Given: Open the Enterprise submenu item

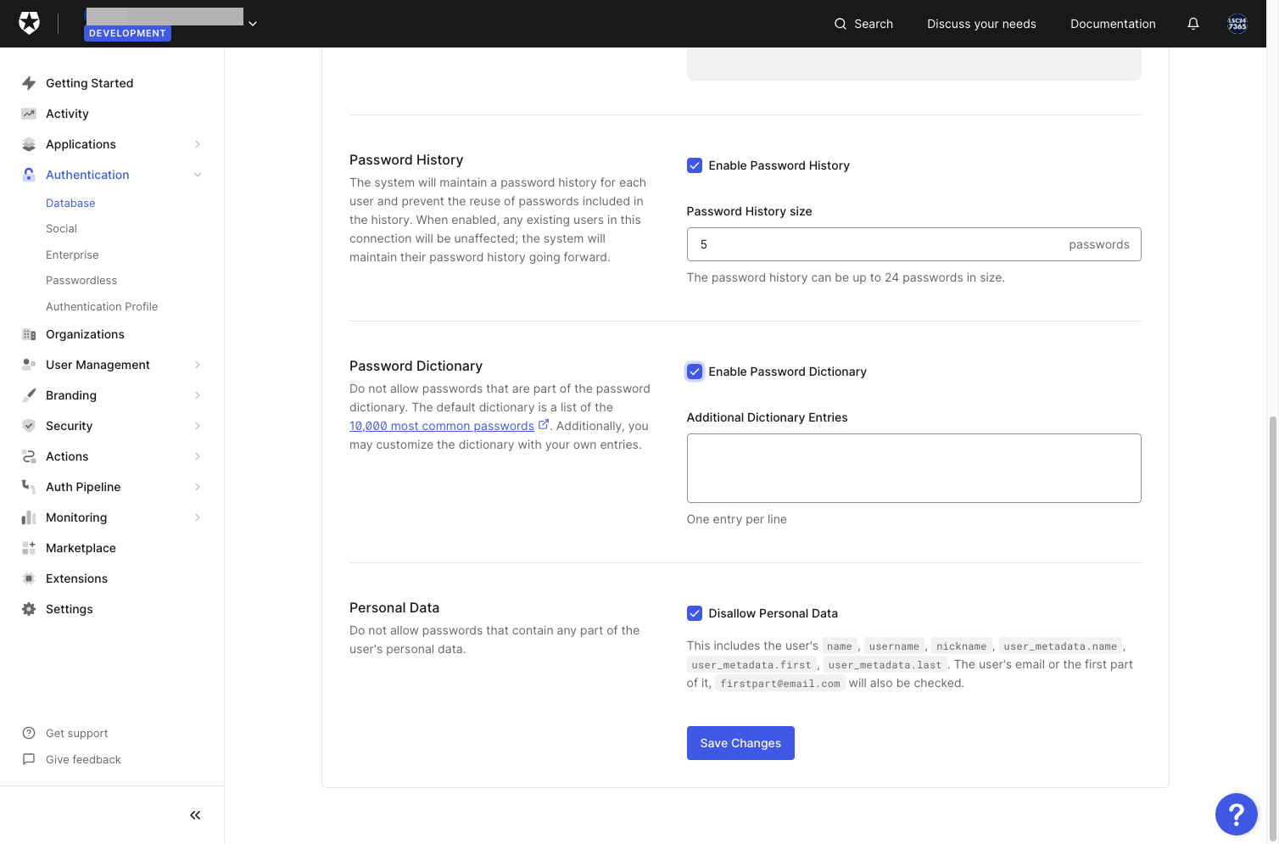Looking at the screenshot, I should [x=72, y=255].
